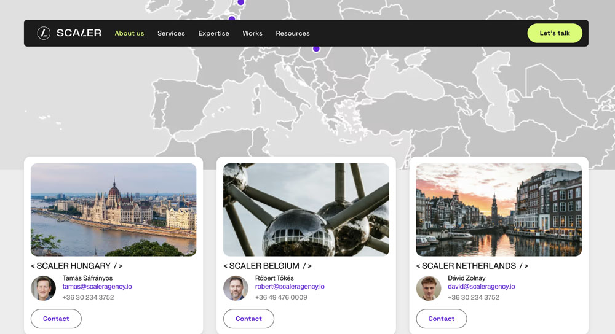
Task: Open the Budapest Parliament photo
Action: 114,209
